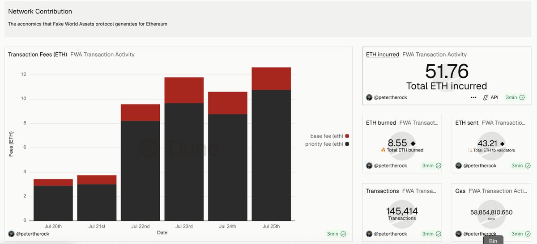Click refresh check icon on Transaction Fees chart

coord(343,234)
